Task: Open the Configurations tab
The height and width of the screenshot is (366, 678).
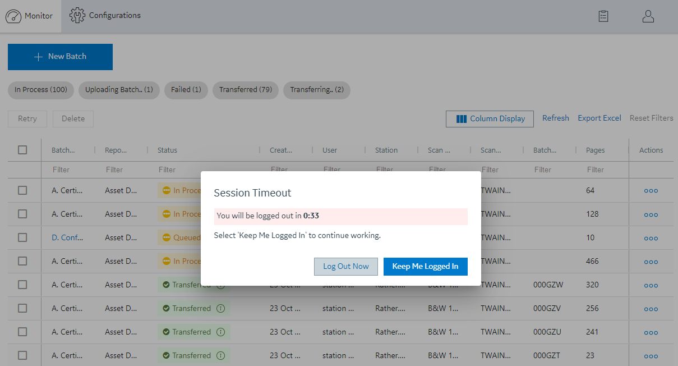Action: (x=105, y=16)
